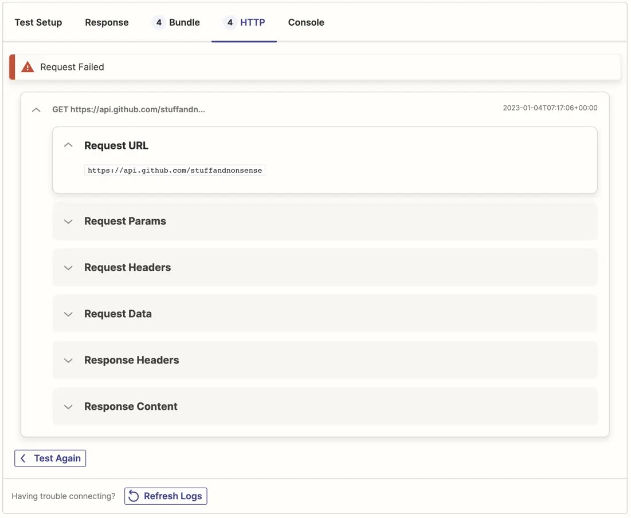Click the Test Again button
The height and width of the screenshot is (518, 631).
click(x=50, y=458)
